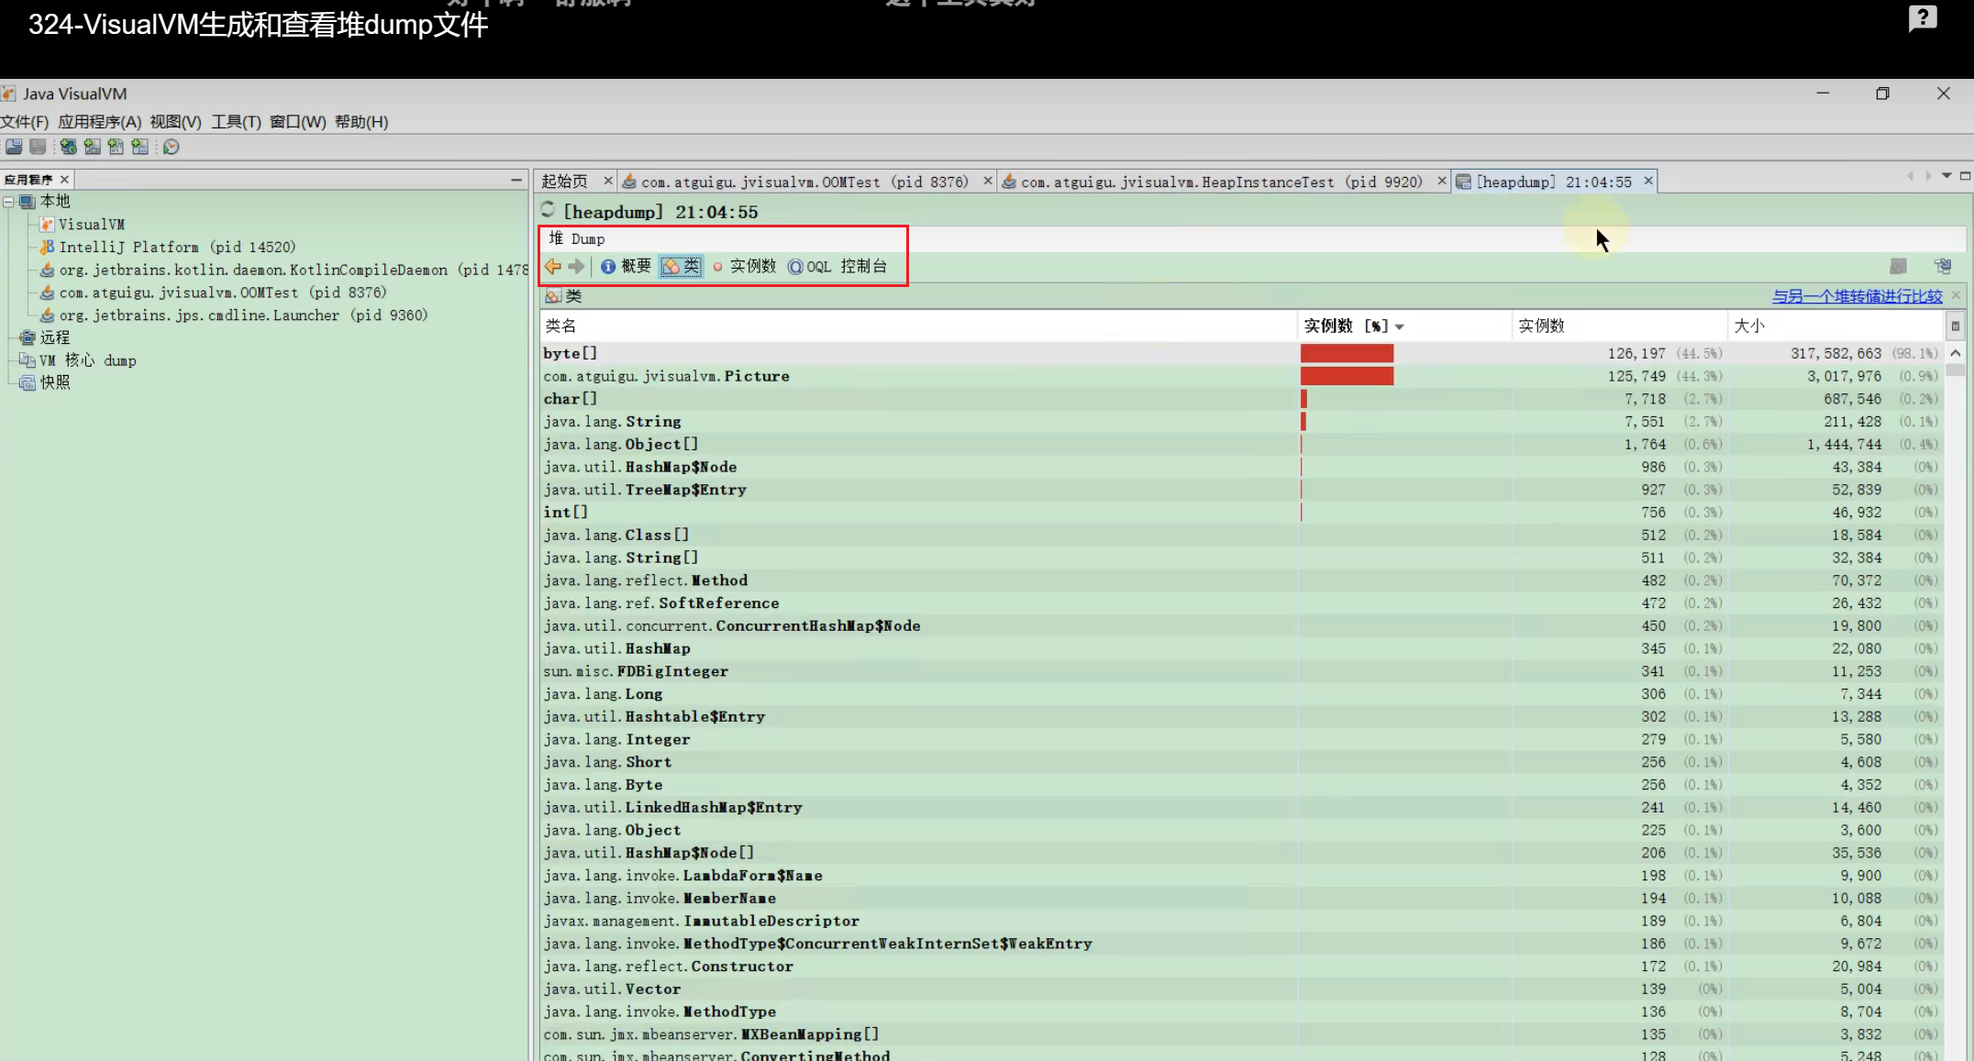
Task: Open the document list dropdown arrow
Action: [1946, 175]
